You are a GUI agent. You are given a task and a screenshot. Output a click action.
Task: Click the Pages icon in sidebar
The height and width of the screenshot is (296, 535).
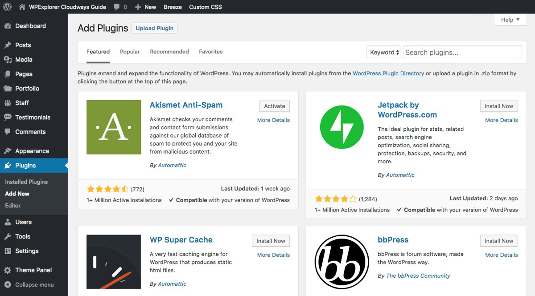pos(8,74)
